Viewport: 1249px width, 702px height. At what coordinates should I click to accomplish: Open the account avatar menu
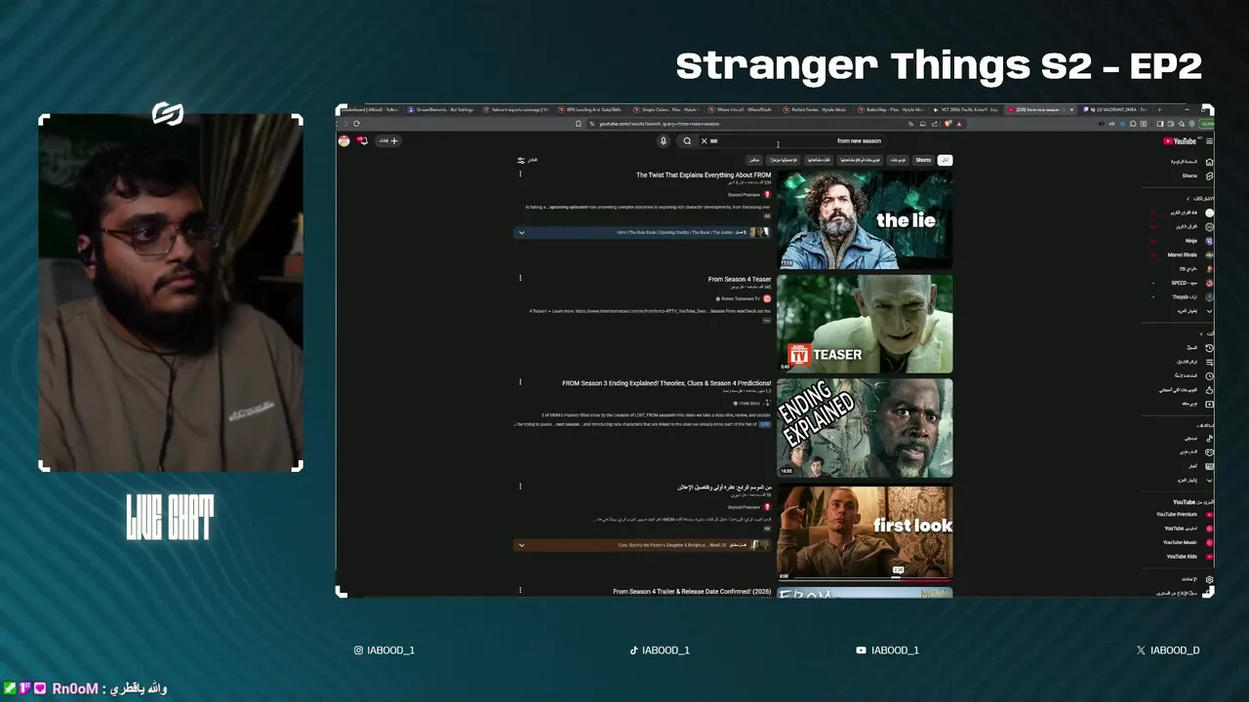tap(343, 140)
